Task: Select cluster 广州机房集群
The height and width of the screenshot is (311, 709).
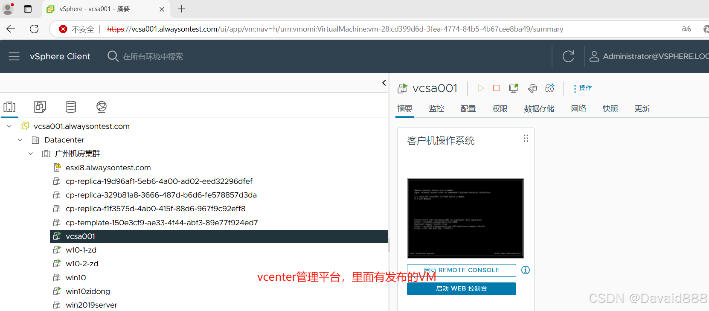Action: (77, 154)
